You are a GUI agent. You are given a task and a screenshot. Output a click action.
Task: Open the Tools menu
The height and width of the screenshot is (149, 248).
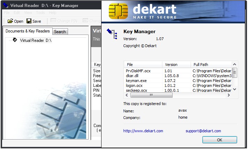pos(40,13)
